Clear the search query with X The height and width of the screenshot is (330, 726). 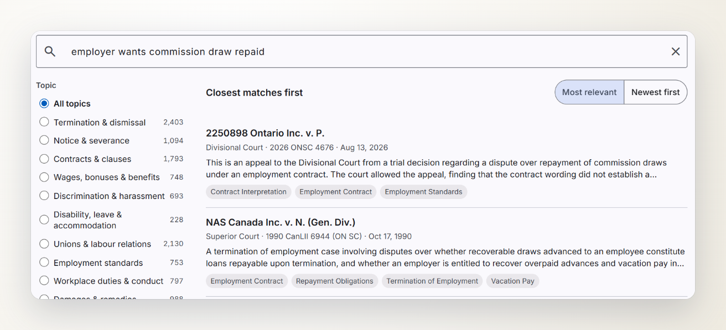tap(676, 51)
